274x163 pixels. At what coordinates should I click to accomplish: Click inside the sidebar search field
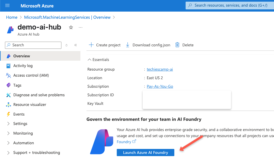(33, 45)
